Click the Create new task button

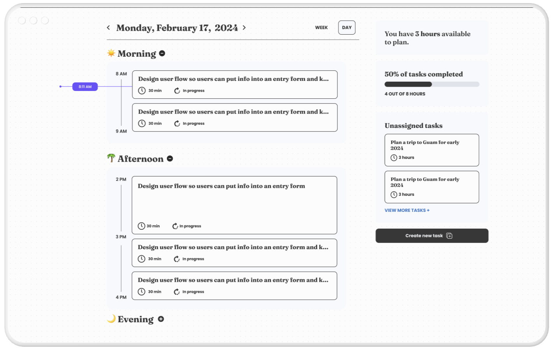(x=432, y=236)
